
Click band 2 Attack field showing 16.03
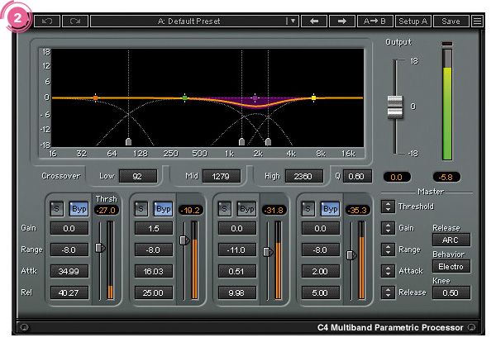(154, 271)
